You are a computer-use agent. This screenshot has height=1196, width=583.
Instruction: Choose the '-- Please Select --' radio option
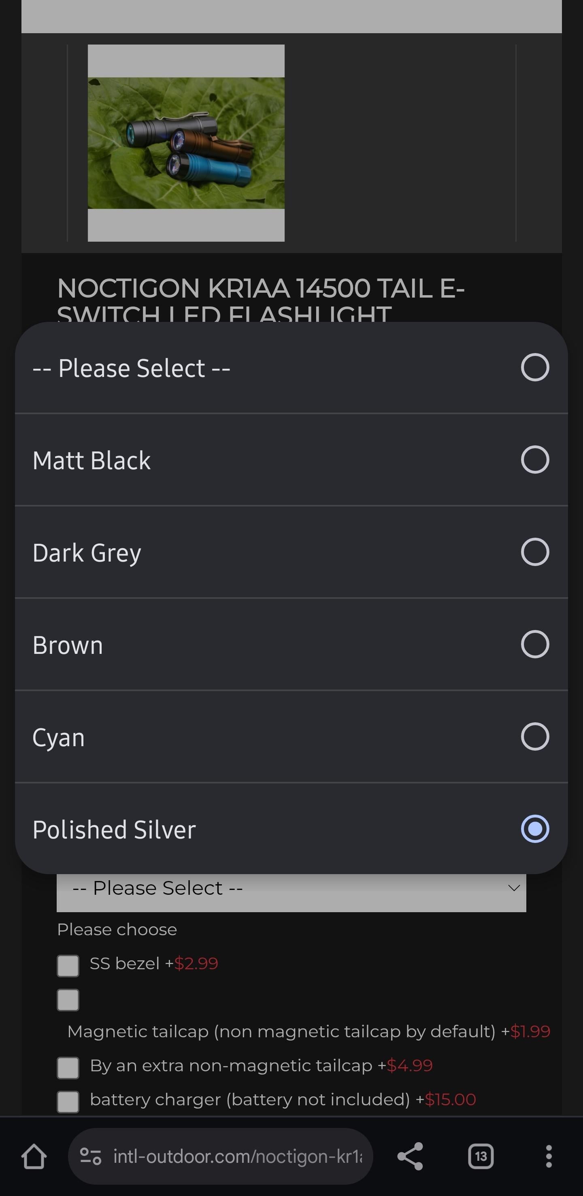535,367
